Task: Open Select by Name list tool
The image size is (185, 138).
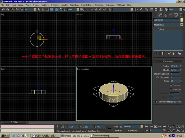Action: [x=43, y=9]
